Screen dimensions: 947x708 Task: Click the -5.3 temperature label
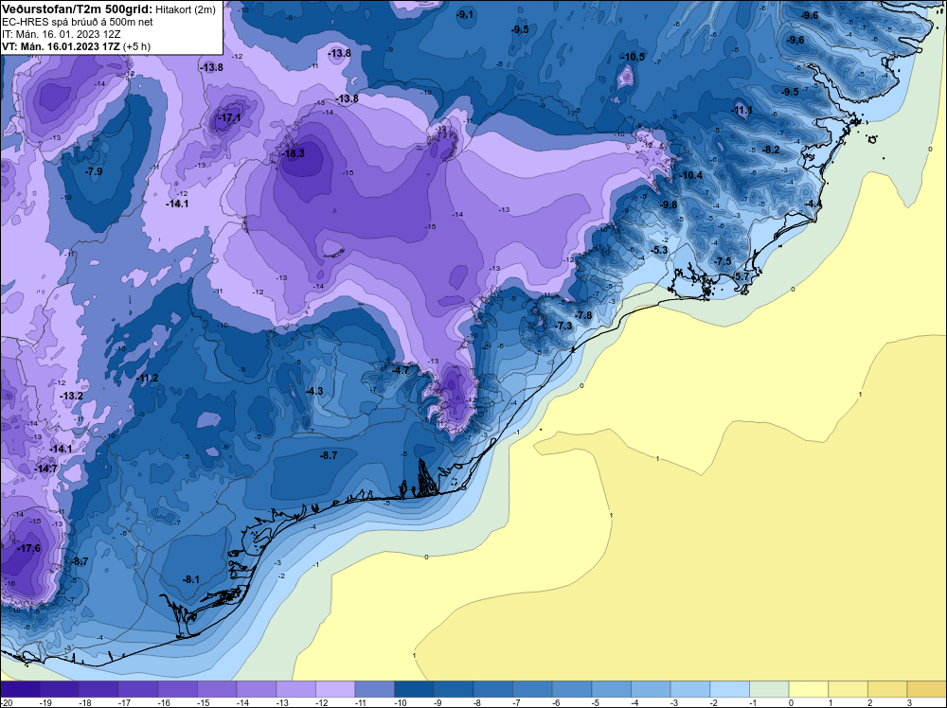pos(659,250)
